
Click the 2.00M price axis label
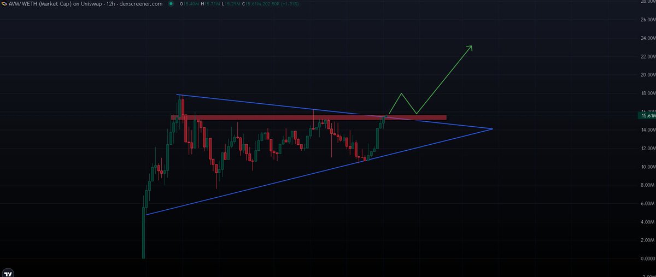click(647, 241)
